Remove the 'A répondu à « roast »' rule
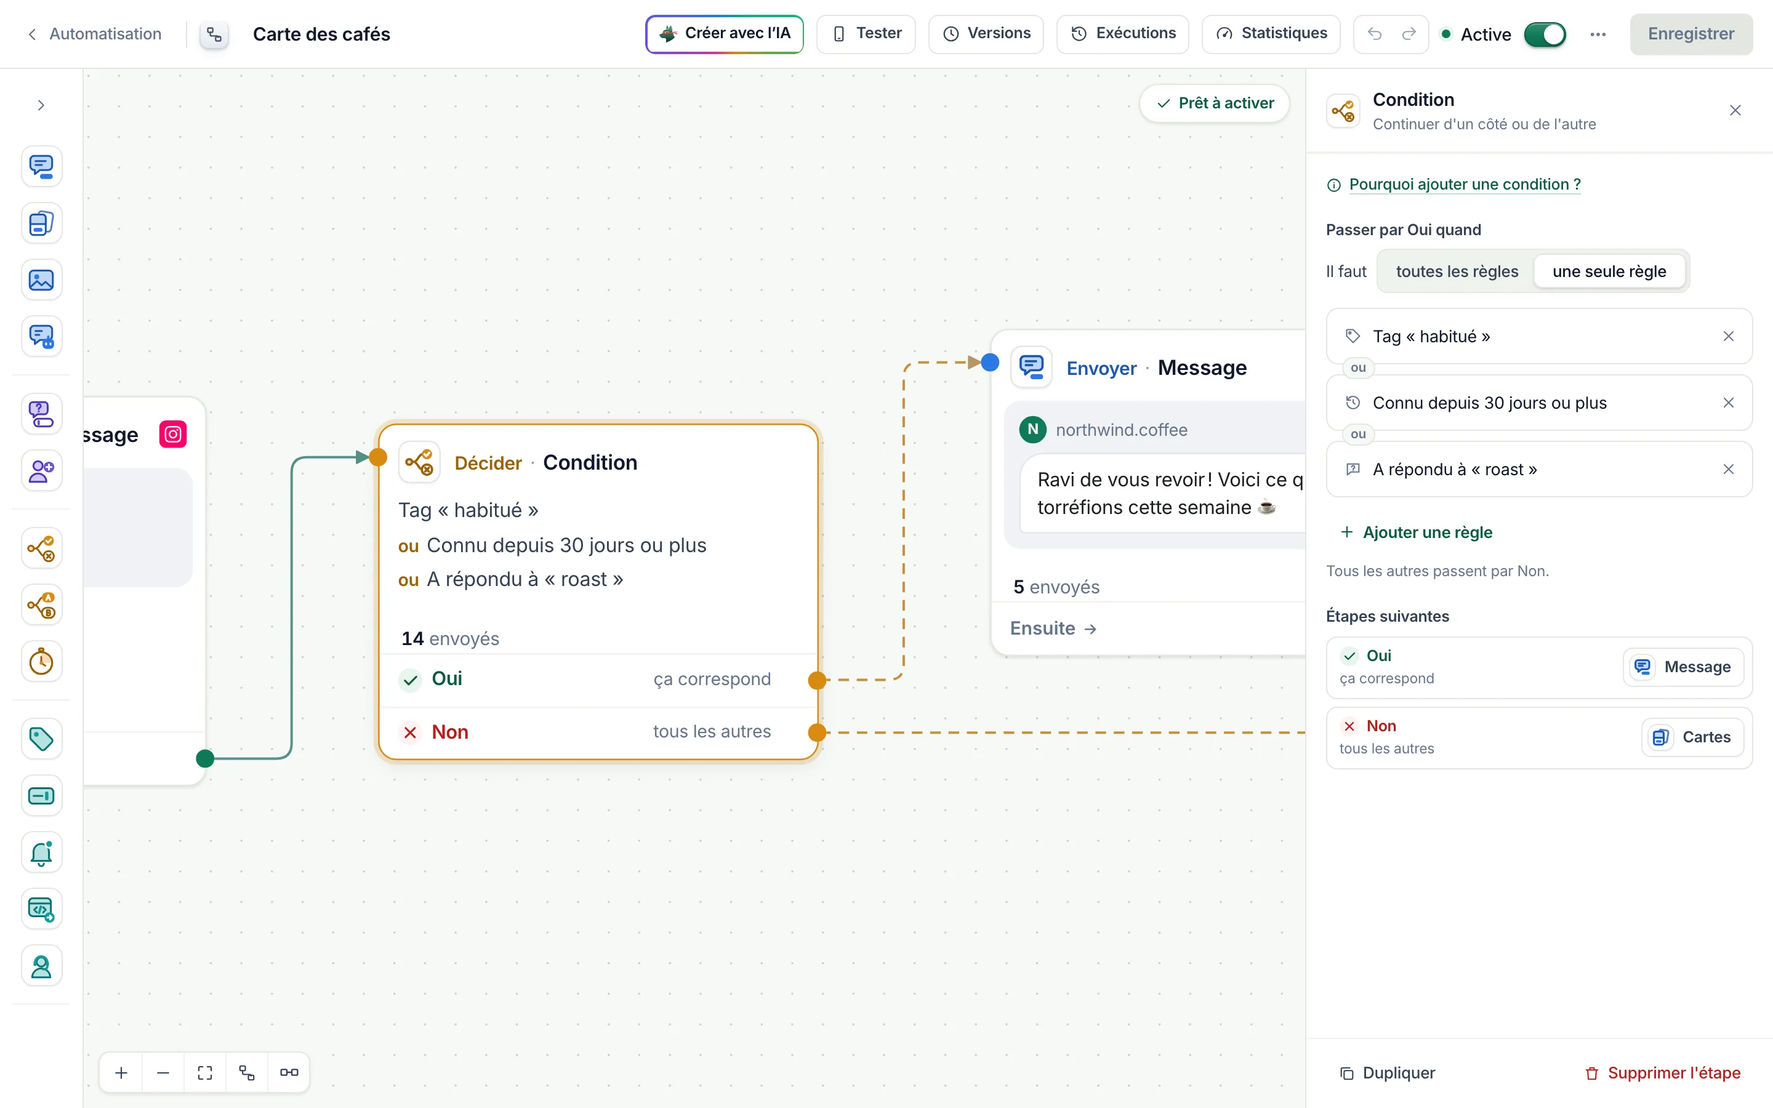This screenshot has width=1773, height=1108. [x=1727, y=469]
